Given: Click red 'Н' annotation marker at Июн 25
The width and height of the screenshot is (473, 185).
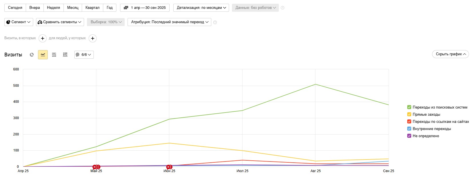Looking at the screenshot, I should pos(169,167).
